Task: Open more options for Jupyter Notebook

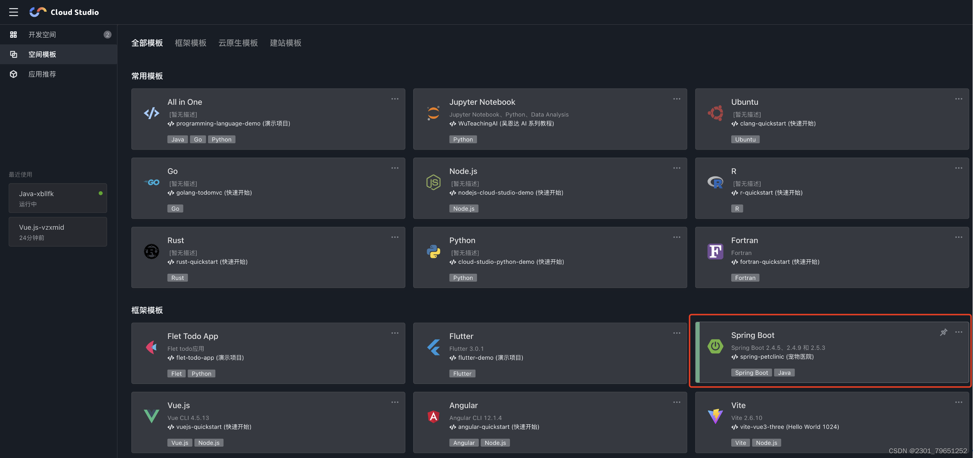Action: click(677, 99)
